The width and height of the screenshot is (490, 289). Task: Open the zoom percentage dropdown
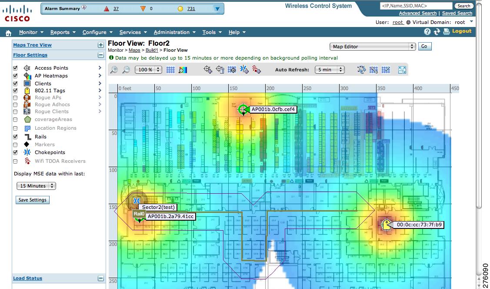point(148,70)
